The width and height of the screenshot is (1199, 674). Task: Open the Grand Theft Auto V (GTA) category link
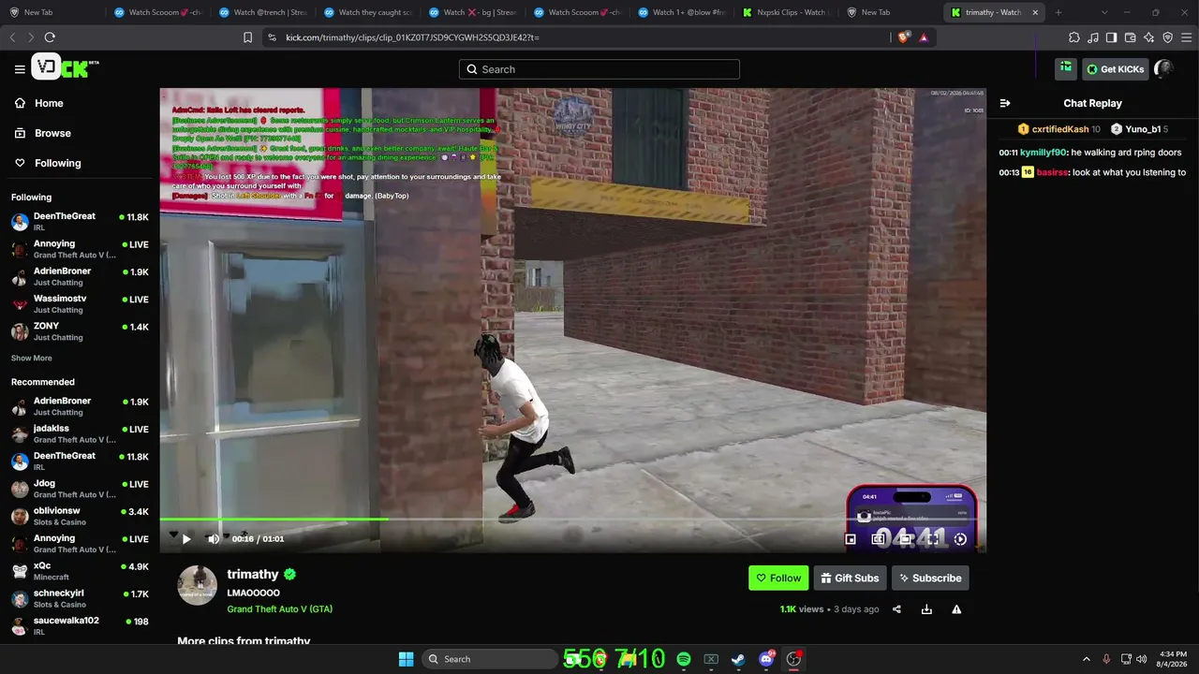[x=280, y=609]
